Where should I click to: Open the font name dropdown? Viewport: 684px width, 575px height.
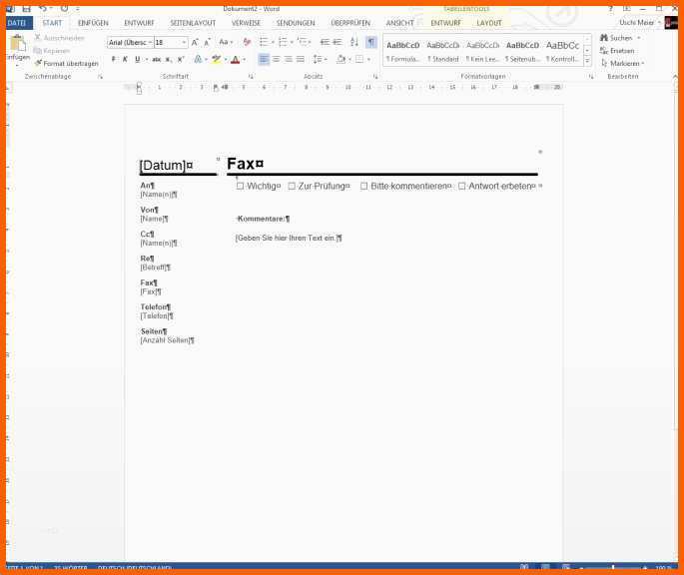click(150, 42)
